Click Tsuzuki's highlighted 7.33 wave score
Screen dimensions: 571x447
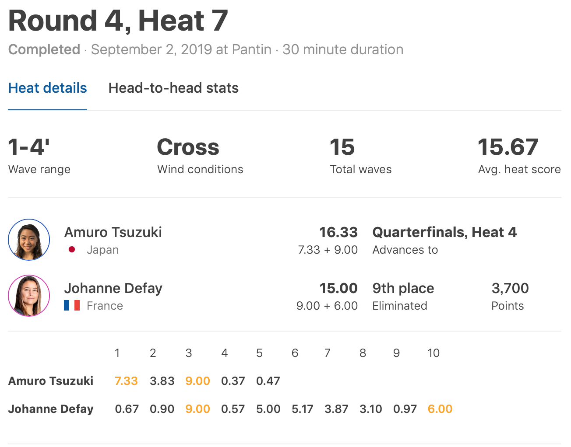(x=126, y=381)
